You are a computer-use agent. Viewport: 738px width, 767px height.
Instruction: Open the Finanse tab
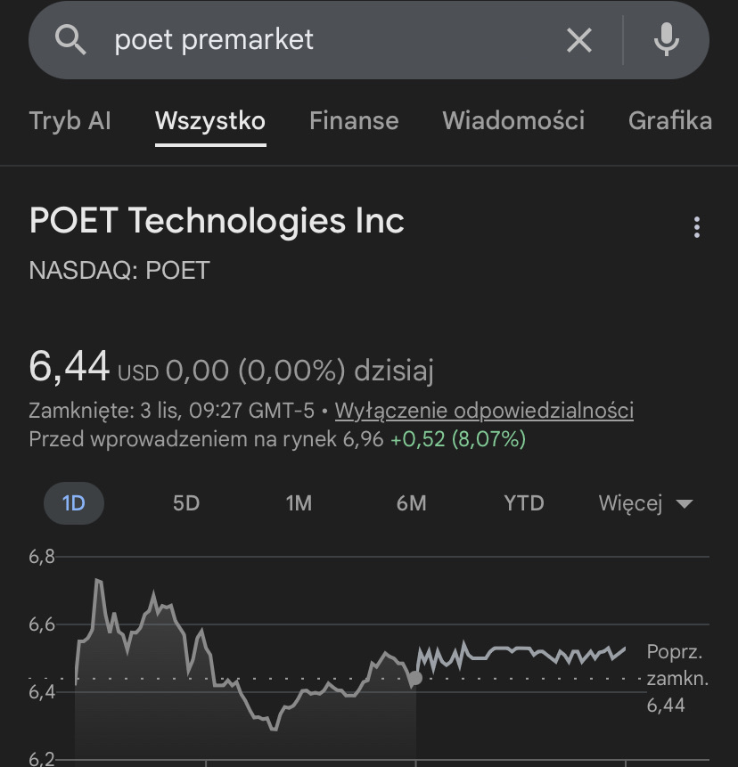(354, 121)
